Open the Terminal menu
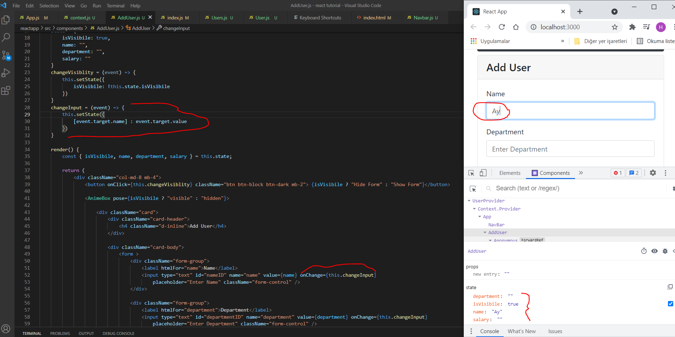 116,6
